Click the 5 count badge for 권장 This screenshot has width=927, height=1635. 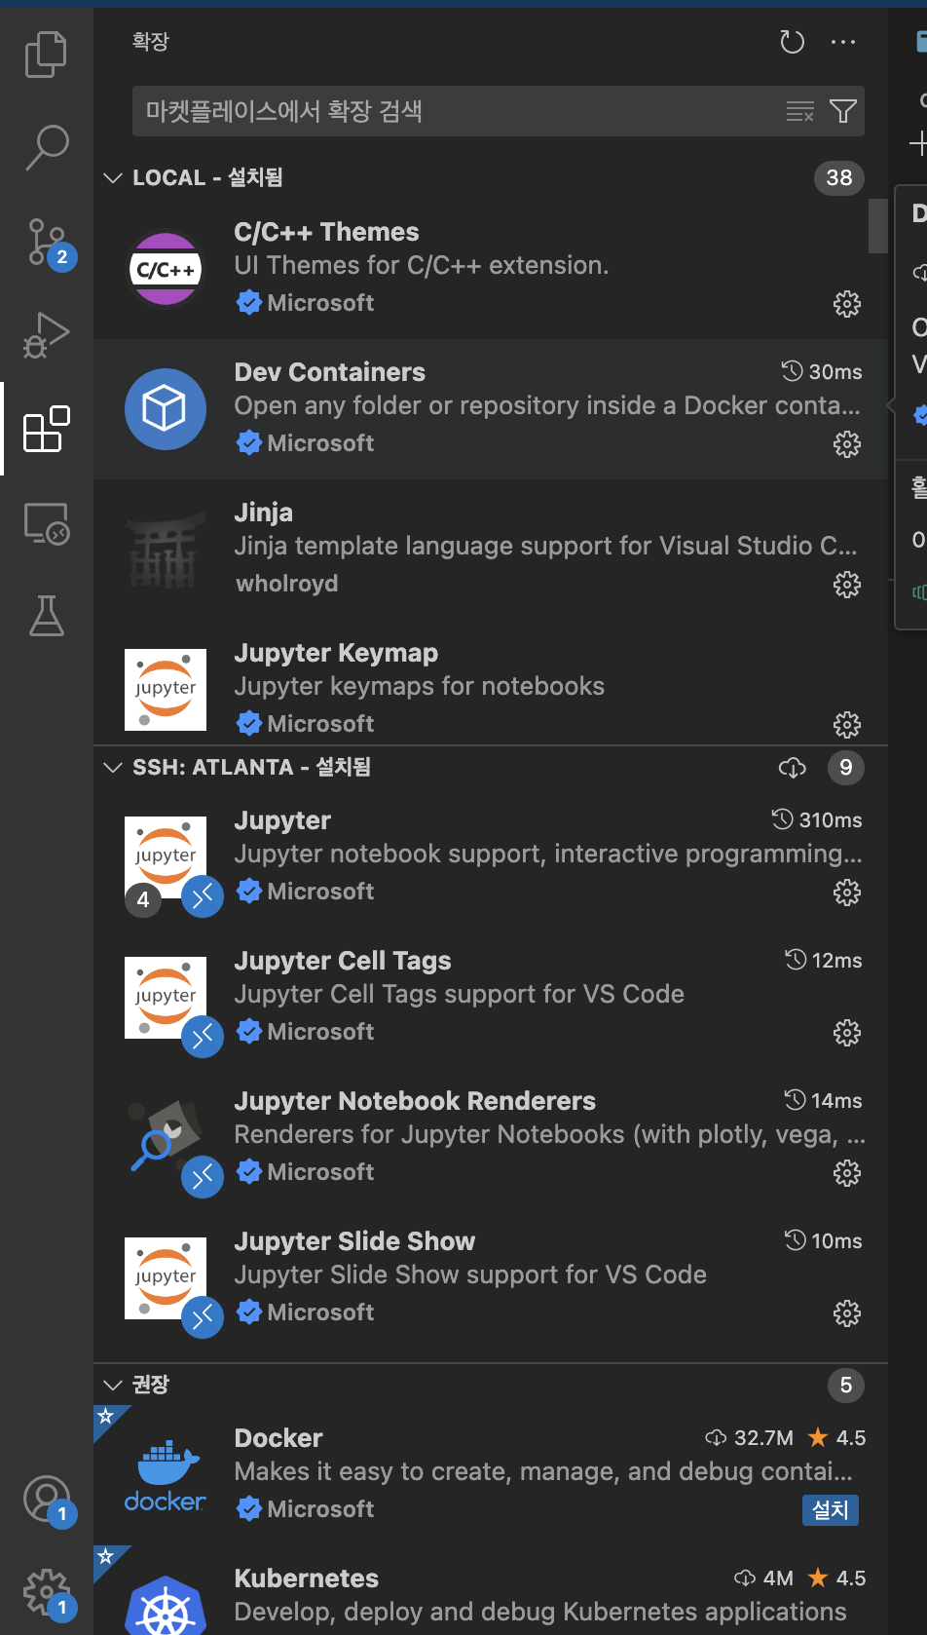pos(846,1386)
